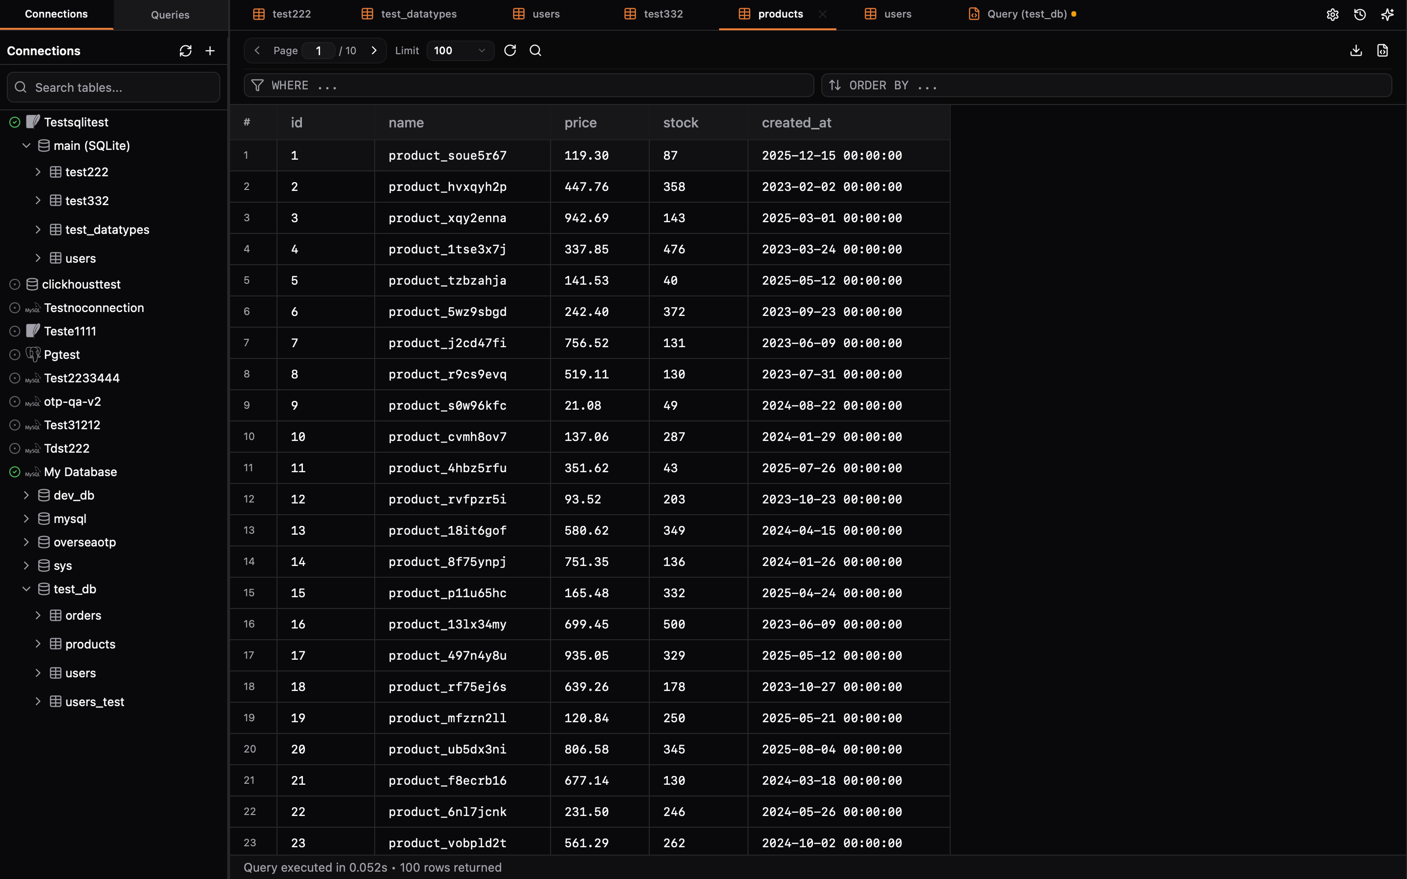Export results as code file
Image resolution: width=1407 pixels, height=879 pixels.
pyautogui.click(x=1383, y=51)
